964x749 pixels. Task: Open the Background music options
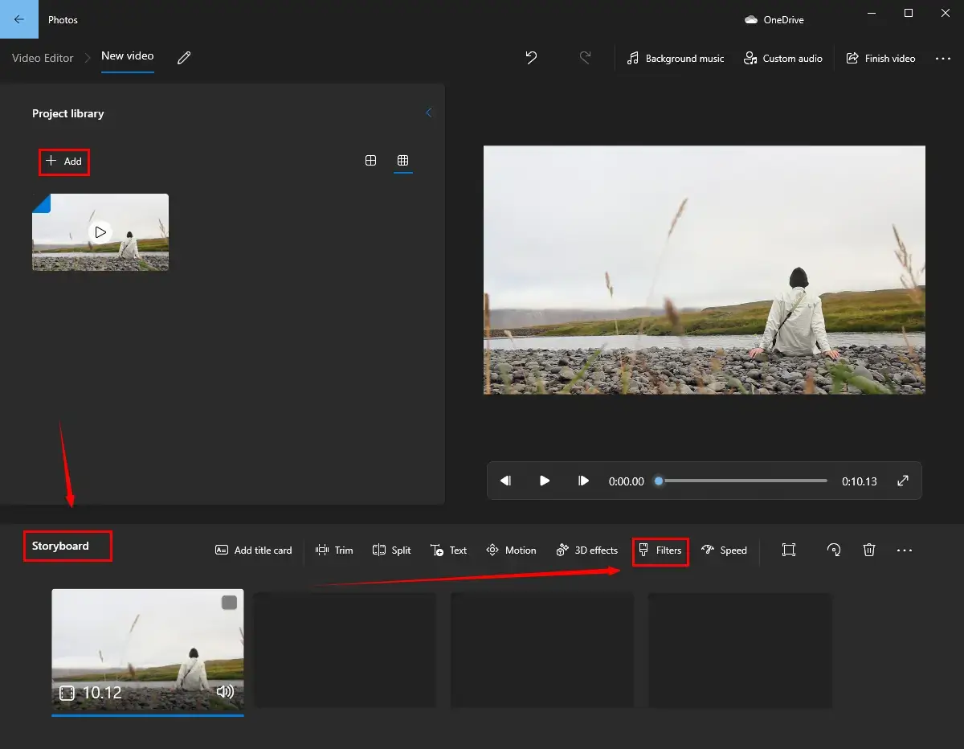click(676, 59)
